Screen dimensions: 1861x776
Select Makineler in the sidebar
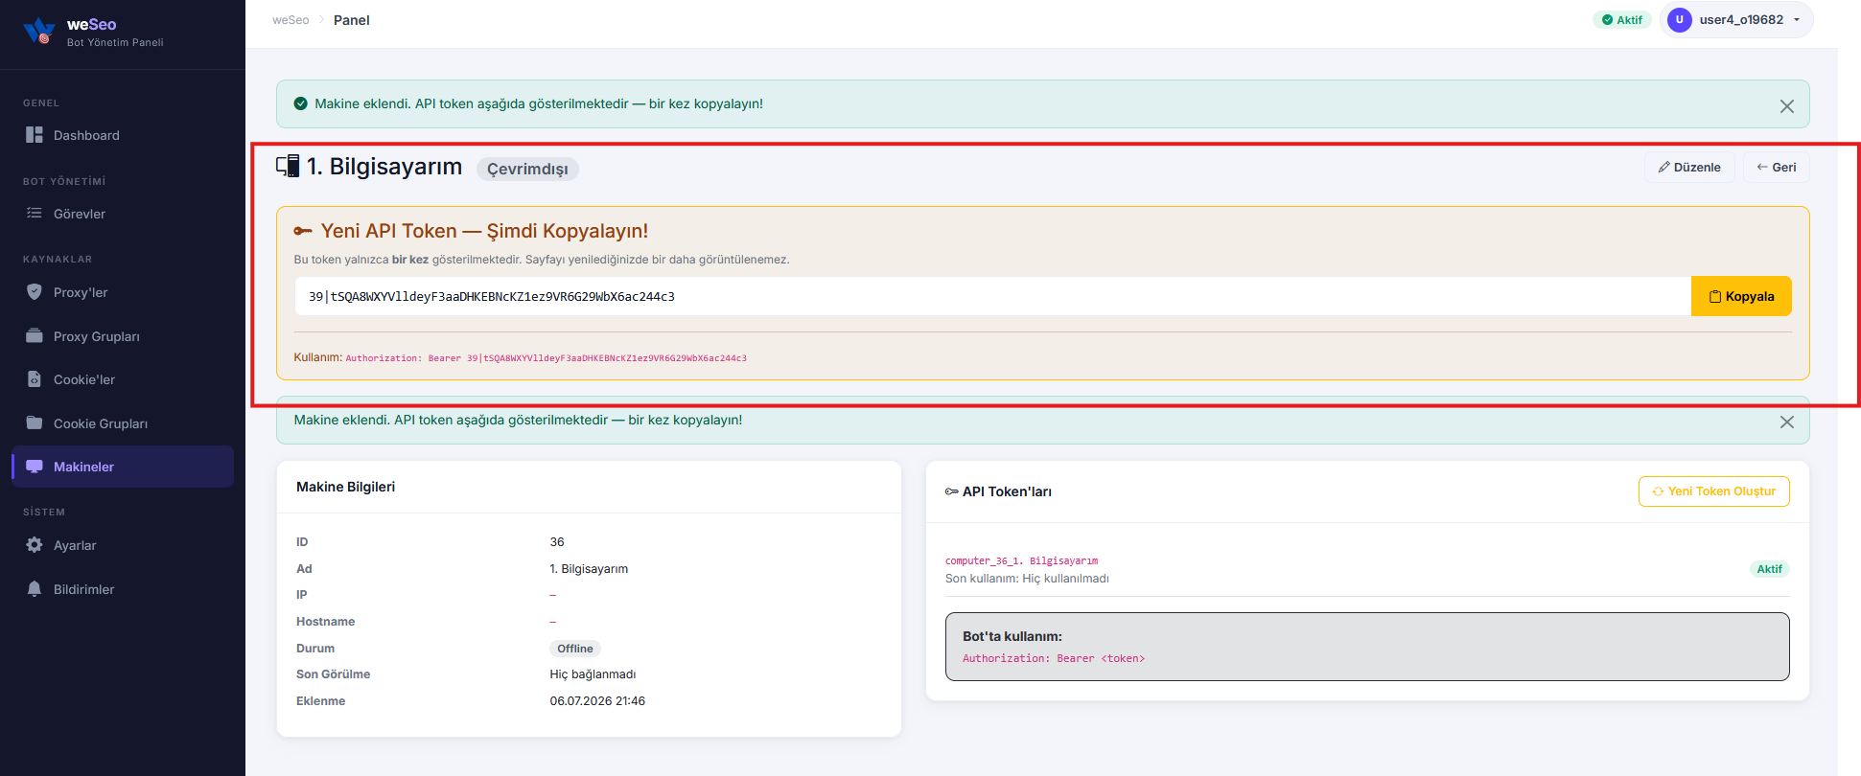(123, 467)
